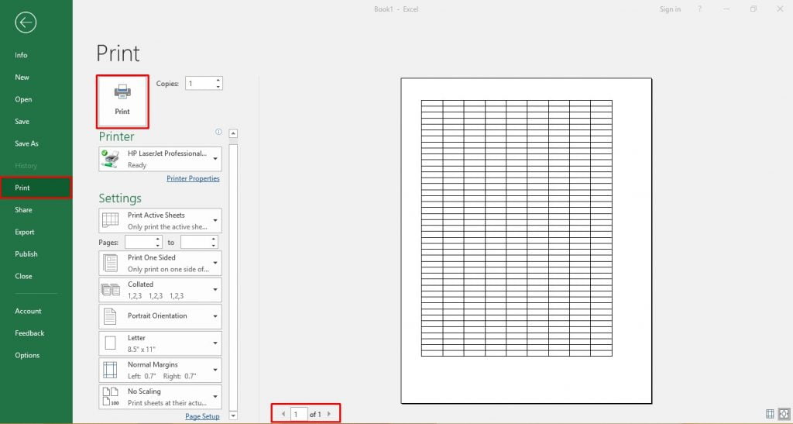Click inside the Copies number field
This screenshot has height=424, width=793.
(200, 84)
